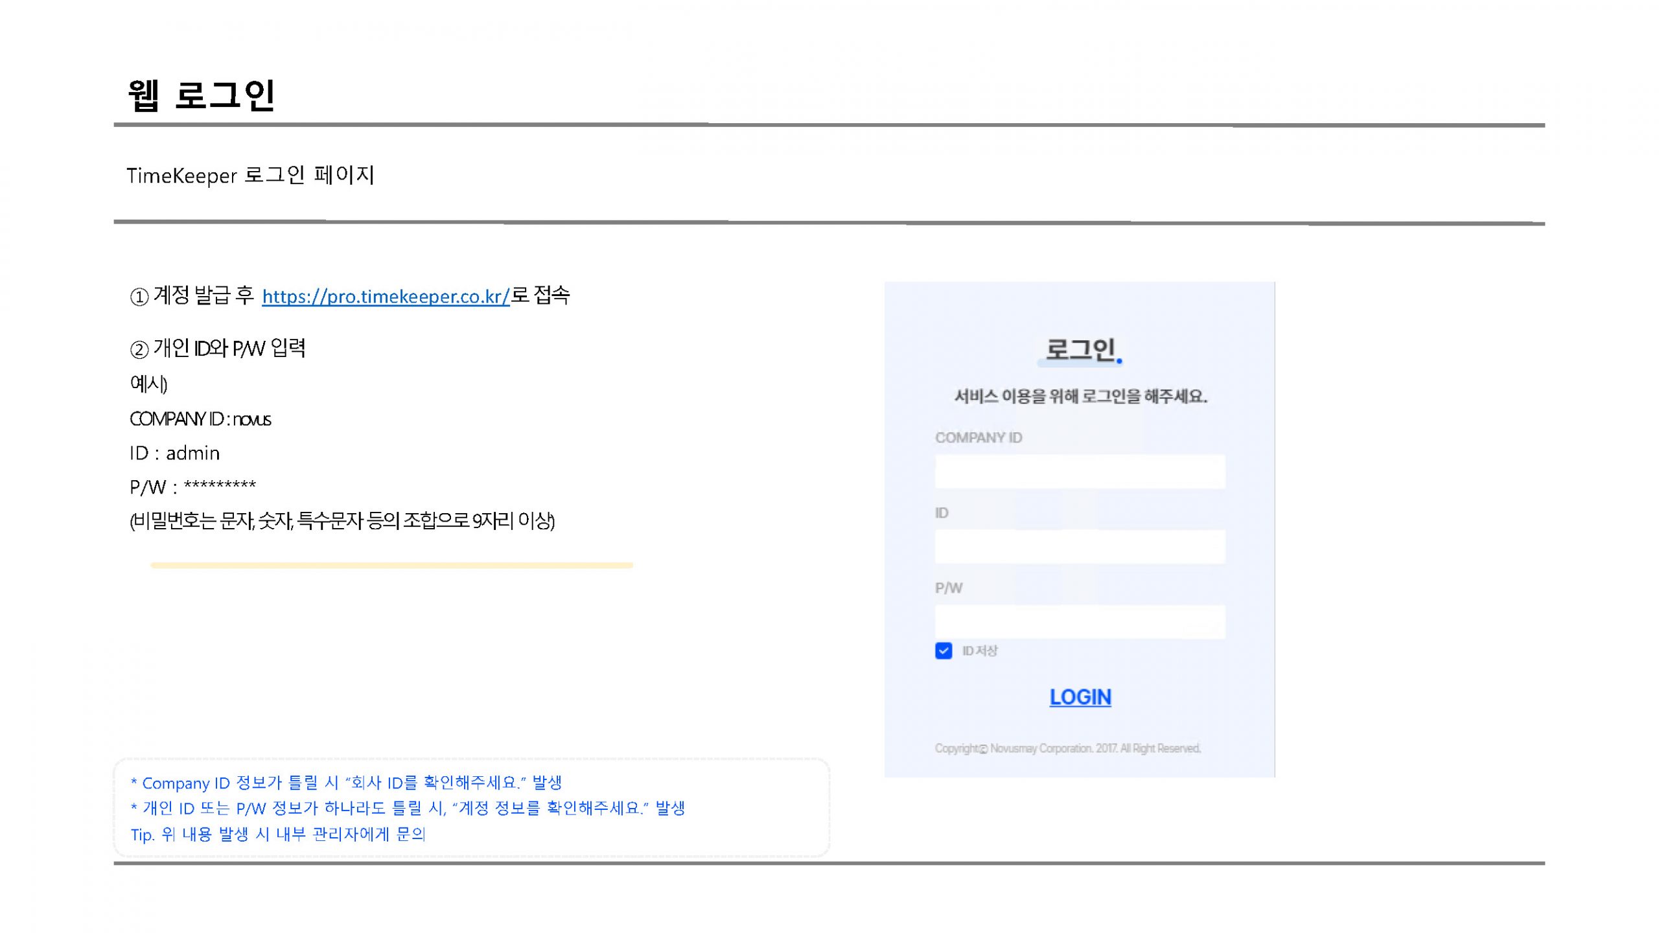This screenshot has height=933, width=1659.
Task: Click the TimeKeeper 로그인 페이지 subtitle
Action: click(x=250, y=175)
